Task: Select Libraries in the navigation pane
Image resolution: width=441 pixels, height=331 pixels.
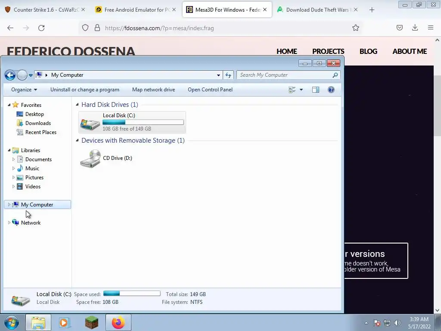Action: click(x=31, y=150)
